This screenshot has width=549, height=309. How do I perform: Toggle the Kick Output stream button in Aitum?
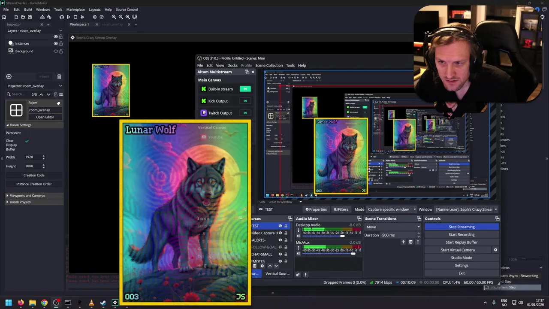pos(245,101)
